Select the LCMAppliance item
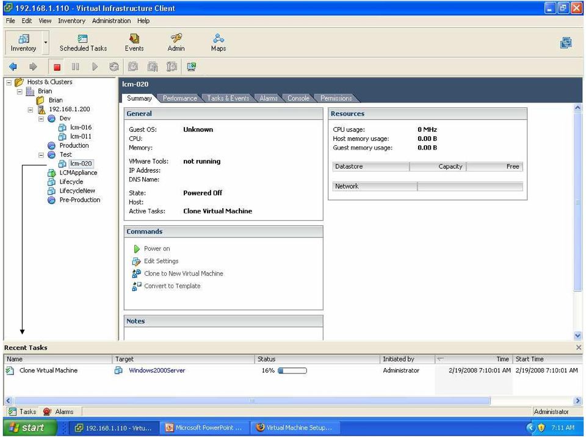 pyautogui.click(x=78, y=173)
